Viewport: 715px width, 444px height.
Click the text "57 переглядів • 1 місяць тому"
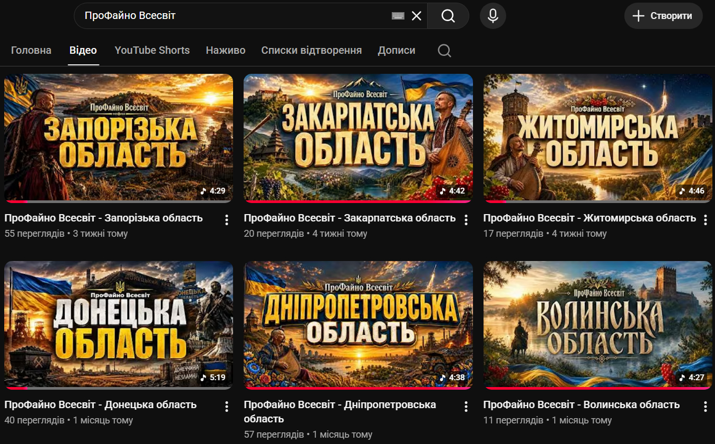(x=308, y=435)
